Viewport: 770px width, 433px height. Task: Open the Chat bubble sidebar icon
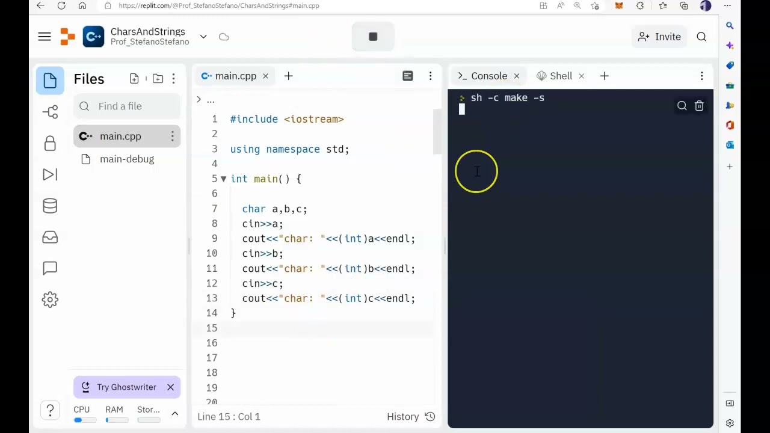pos(50,268)
